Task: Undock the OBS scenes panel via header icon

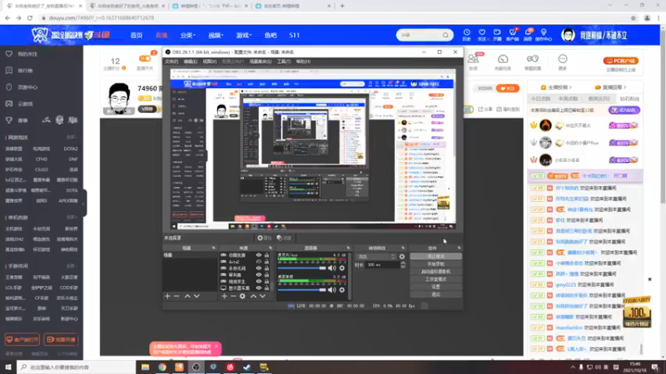Action: pos(213,248)
